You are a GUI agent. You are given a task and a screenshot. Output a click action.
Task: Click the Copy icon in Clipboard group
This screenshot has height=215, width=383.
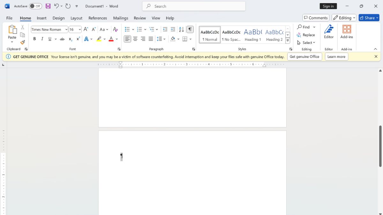click(22, 35)
